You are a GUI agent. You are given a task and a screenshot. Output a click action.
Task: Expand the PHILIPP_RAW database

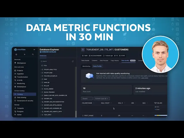click(x=41, y=73)
